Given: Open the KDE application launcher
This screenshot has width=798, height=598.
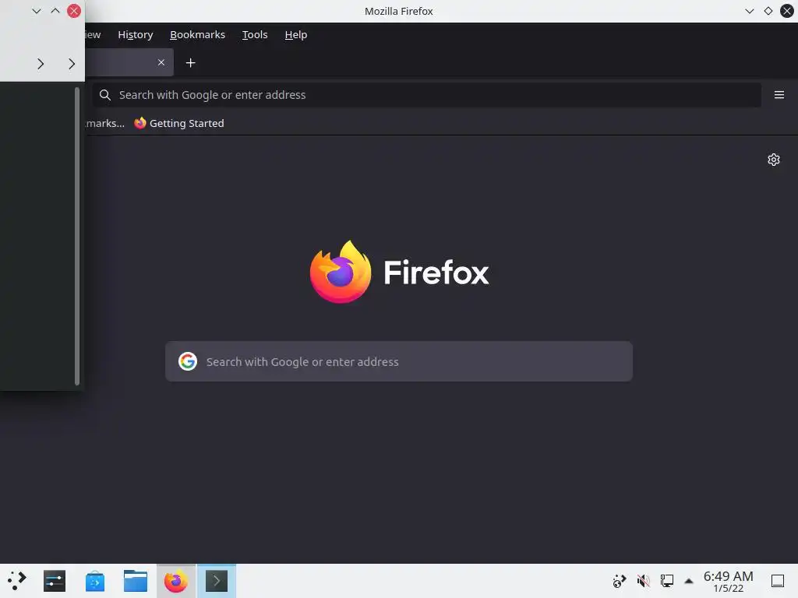Looking at the screenshot, I should pos(17,580).
